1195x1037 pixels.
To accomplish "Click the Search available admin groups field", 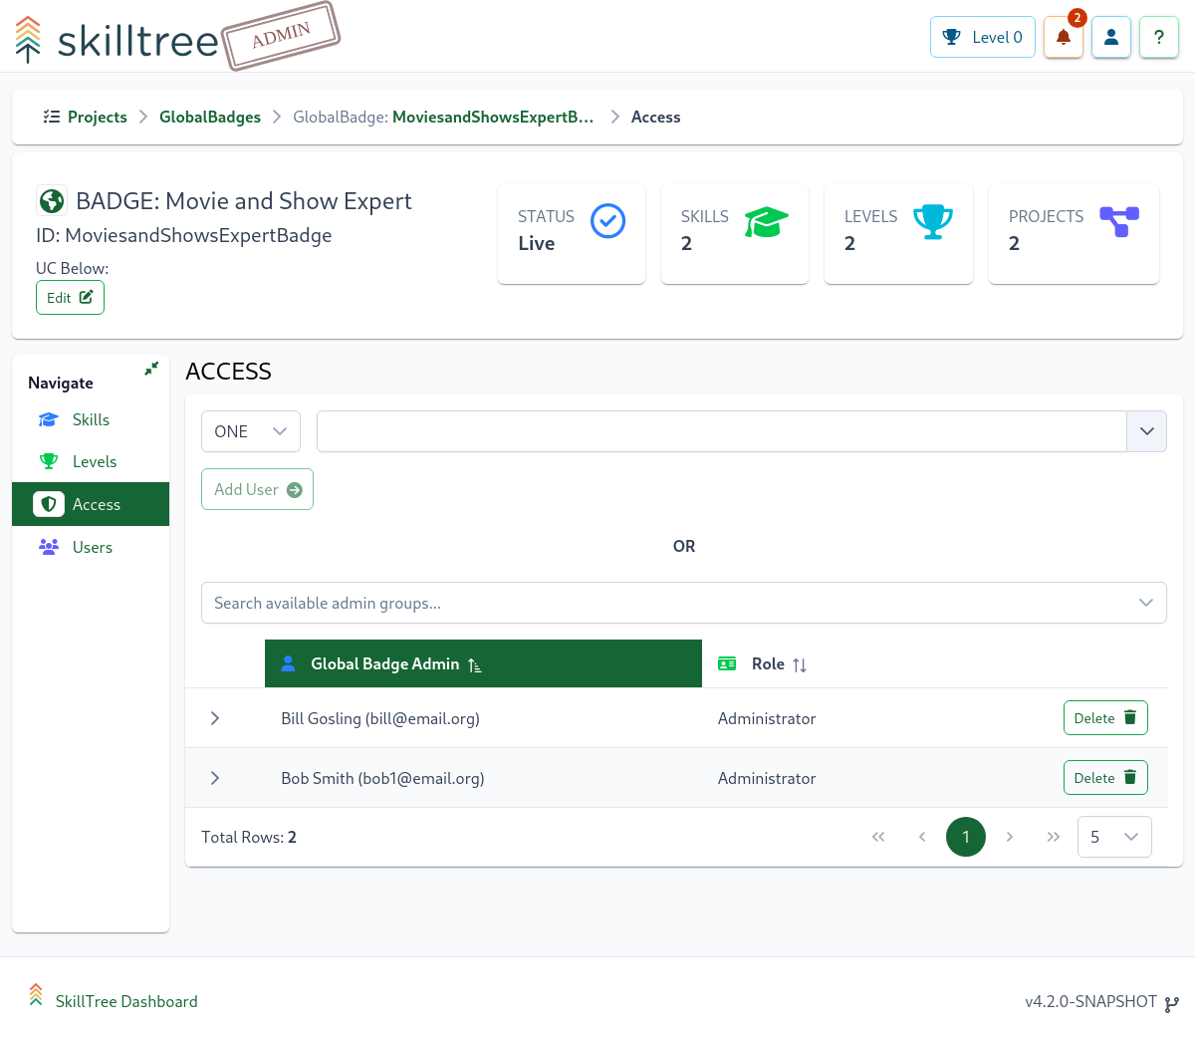I will (x=667, y=604).
